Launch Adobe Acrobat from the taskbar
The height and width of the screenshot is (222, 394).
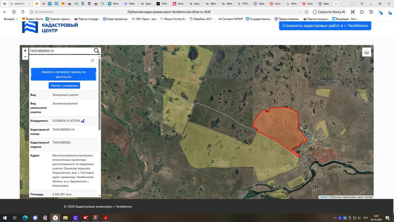(106, 218)
